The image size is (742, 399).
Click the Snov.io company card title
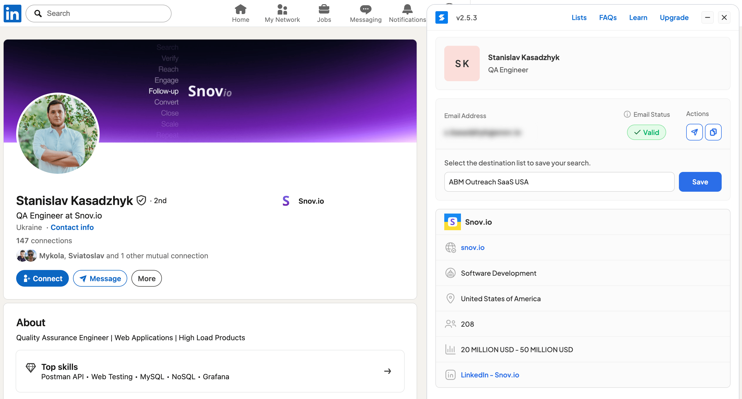click(x=478, y=222)
